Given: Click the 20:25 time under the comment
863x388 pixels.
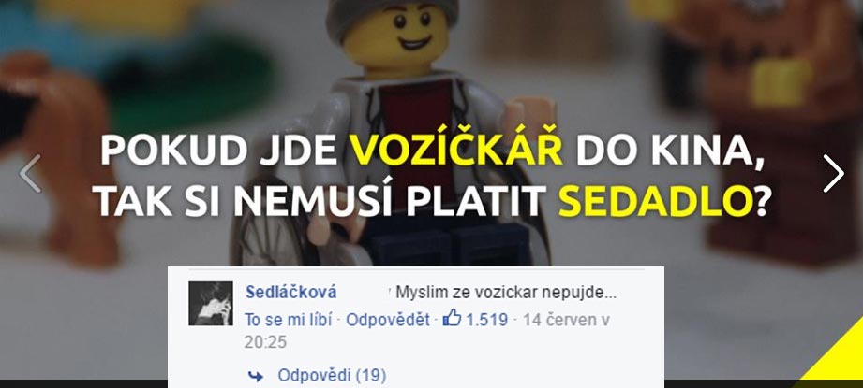Looking at the screenshot, I should coord(266,342).
